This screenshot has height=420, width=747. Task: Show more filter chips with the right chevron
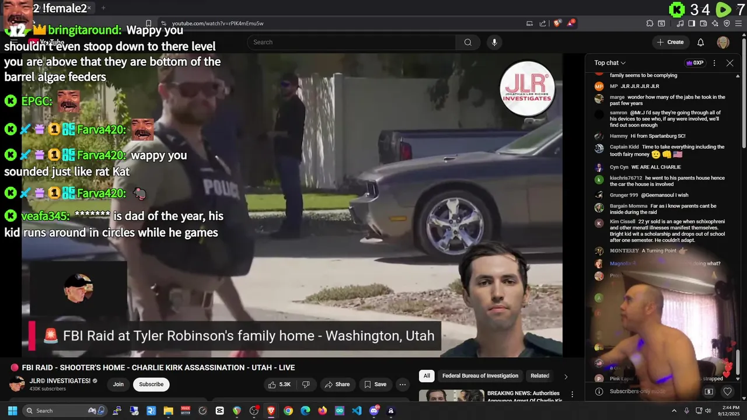[x=566, y=376]
